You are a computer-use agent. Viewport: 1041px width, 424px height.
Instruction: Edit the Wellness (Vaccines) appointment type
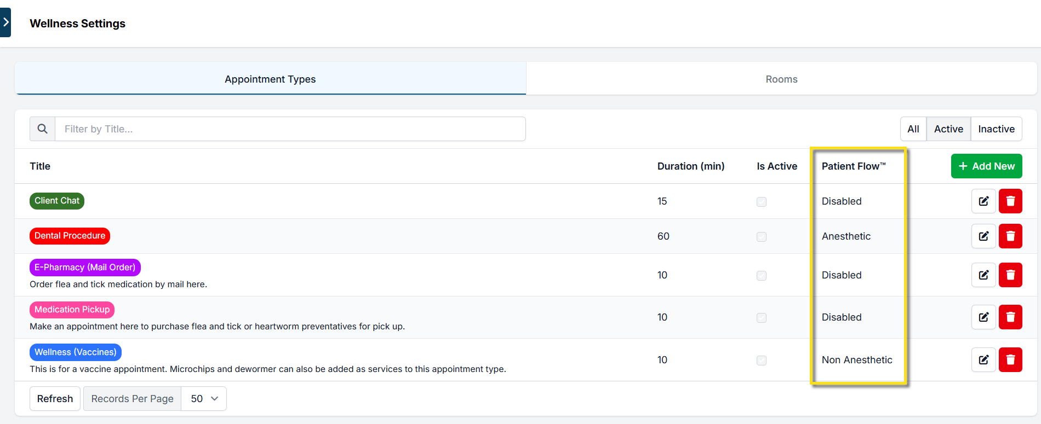point(983,359)
